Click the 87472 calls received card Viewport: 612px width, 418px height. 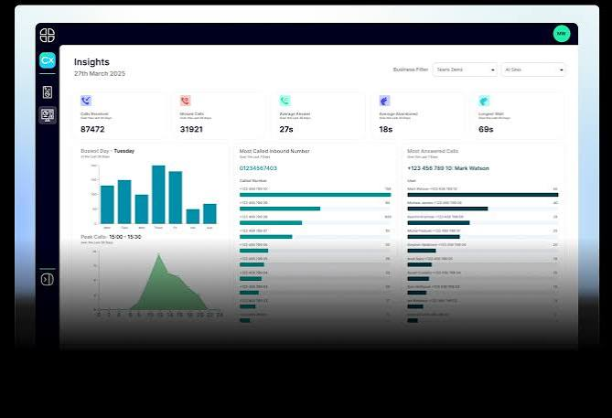120,116
